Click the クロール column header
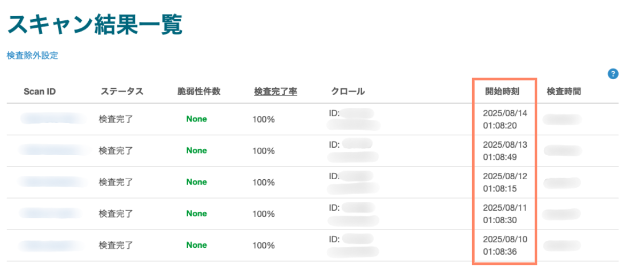 click(348, 91)
